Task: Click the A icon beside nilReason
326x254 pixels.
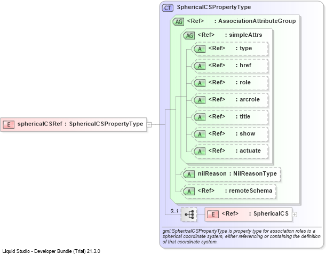Action: [189, 174]
